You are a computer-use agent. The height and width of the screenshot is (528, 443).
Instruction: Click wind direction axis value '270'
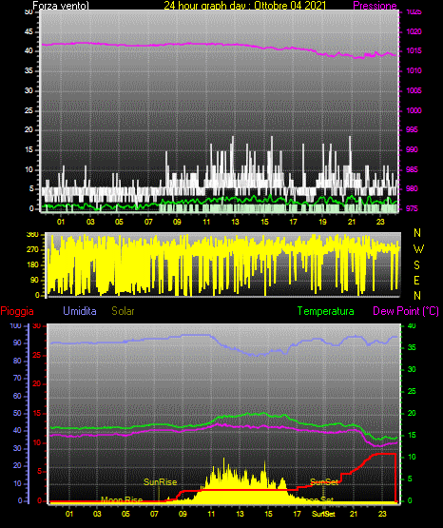tap(32, 250)
